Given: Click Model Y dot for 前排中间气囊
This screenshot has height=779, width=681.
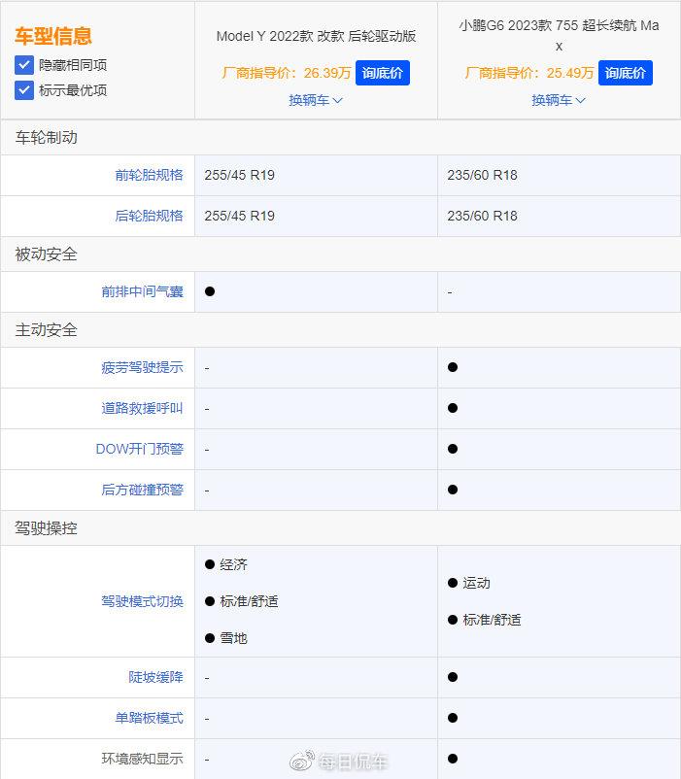Looking at the screenshot, I should [210, 291].
